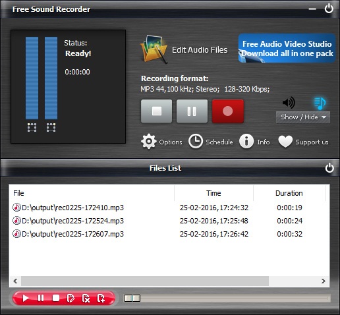
Task: Open the Edit Audio Files folder icon
Action: [154, 49]
